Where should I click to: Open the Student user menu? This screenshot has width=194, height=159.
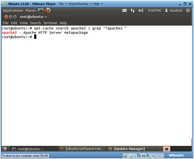coord(174,11)
